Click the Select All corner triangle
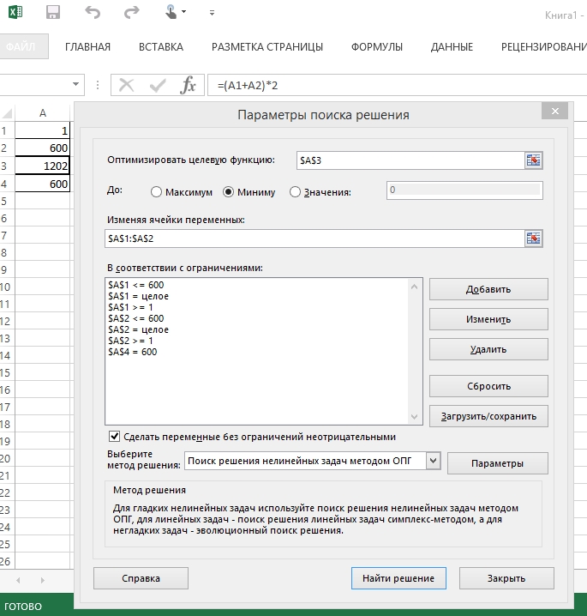The height and width of the screenshot is (616, 587). 8,113
